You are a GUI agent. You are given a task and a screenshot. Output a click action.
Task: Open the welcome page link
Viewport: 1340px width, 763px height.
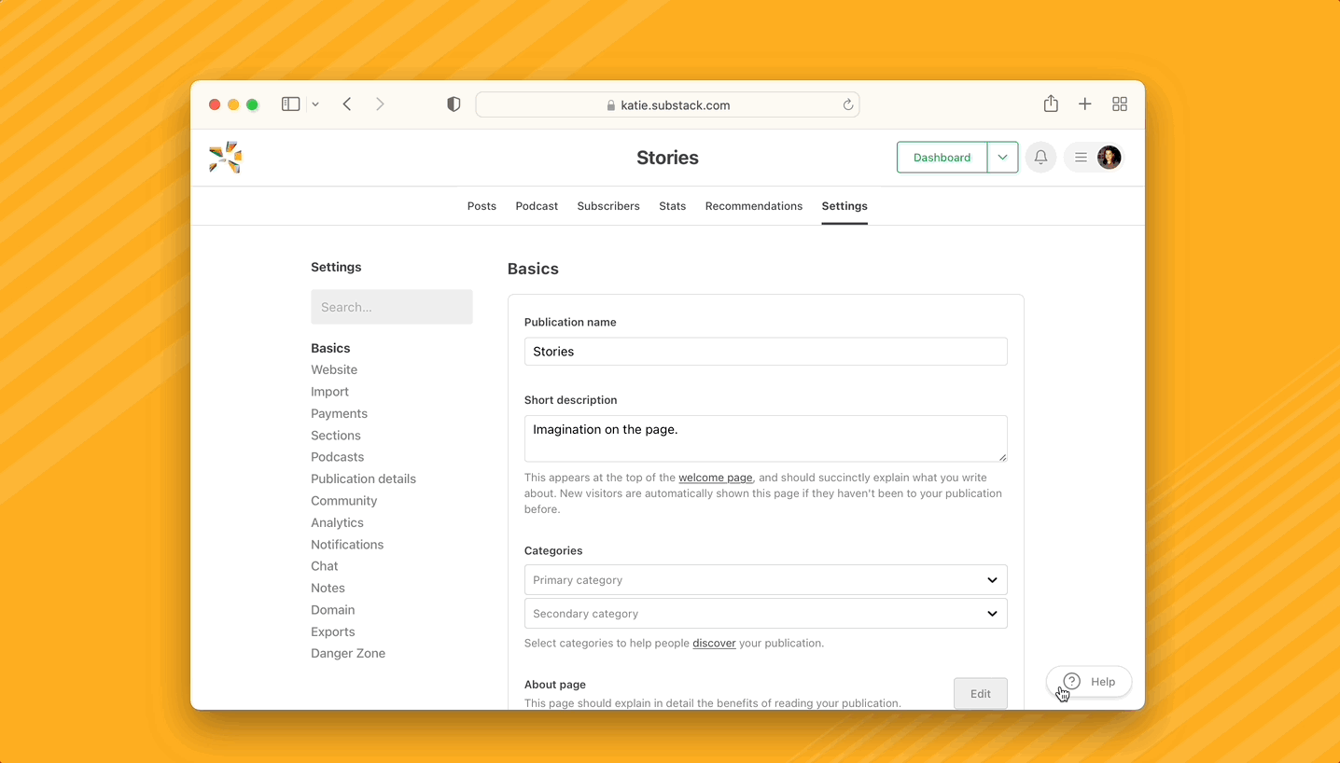(x=715, y=477)
